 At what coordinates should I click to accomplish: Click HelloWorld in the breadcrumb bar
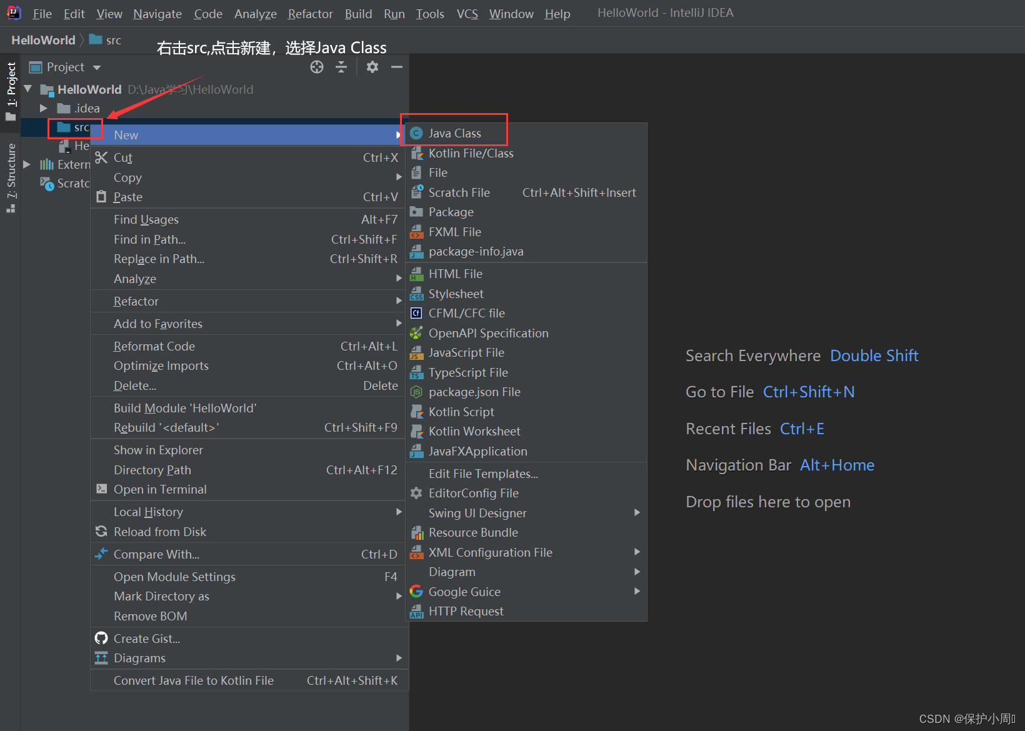[x=43, y=40]
